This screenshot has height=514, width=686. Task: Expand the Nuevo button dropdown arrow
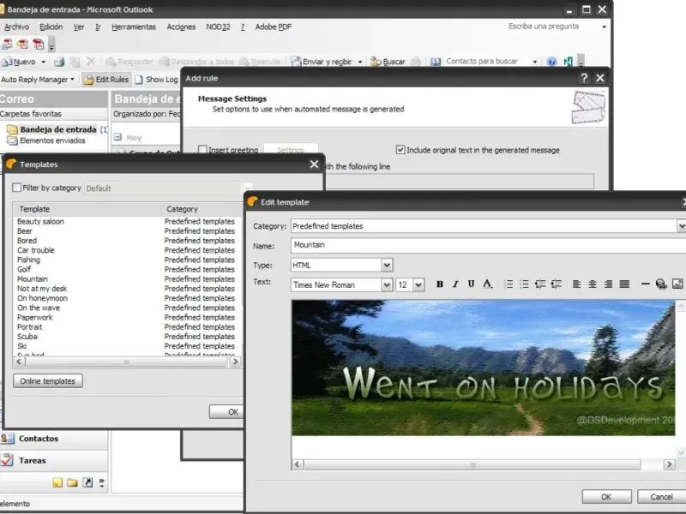pos(44,62)
